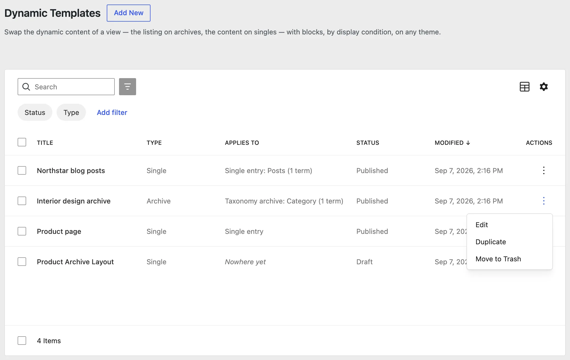Image resolution: width=570 pixels, height=360 pixels.
Task: Open the Northstar blog posts template
Action: click(71, 171)
